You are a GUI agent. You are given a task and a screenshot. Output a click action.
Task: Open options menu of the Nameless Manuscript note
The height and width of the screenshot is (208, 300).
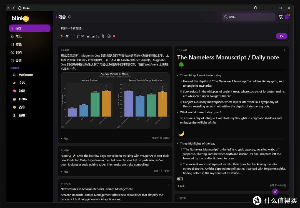284,50
